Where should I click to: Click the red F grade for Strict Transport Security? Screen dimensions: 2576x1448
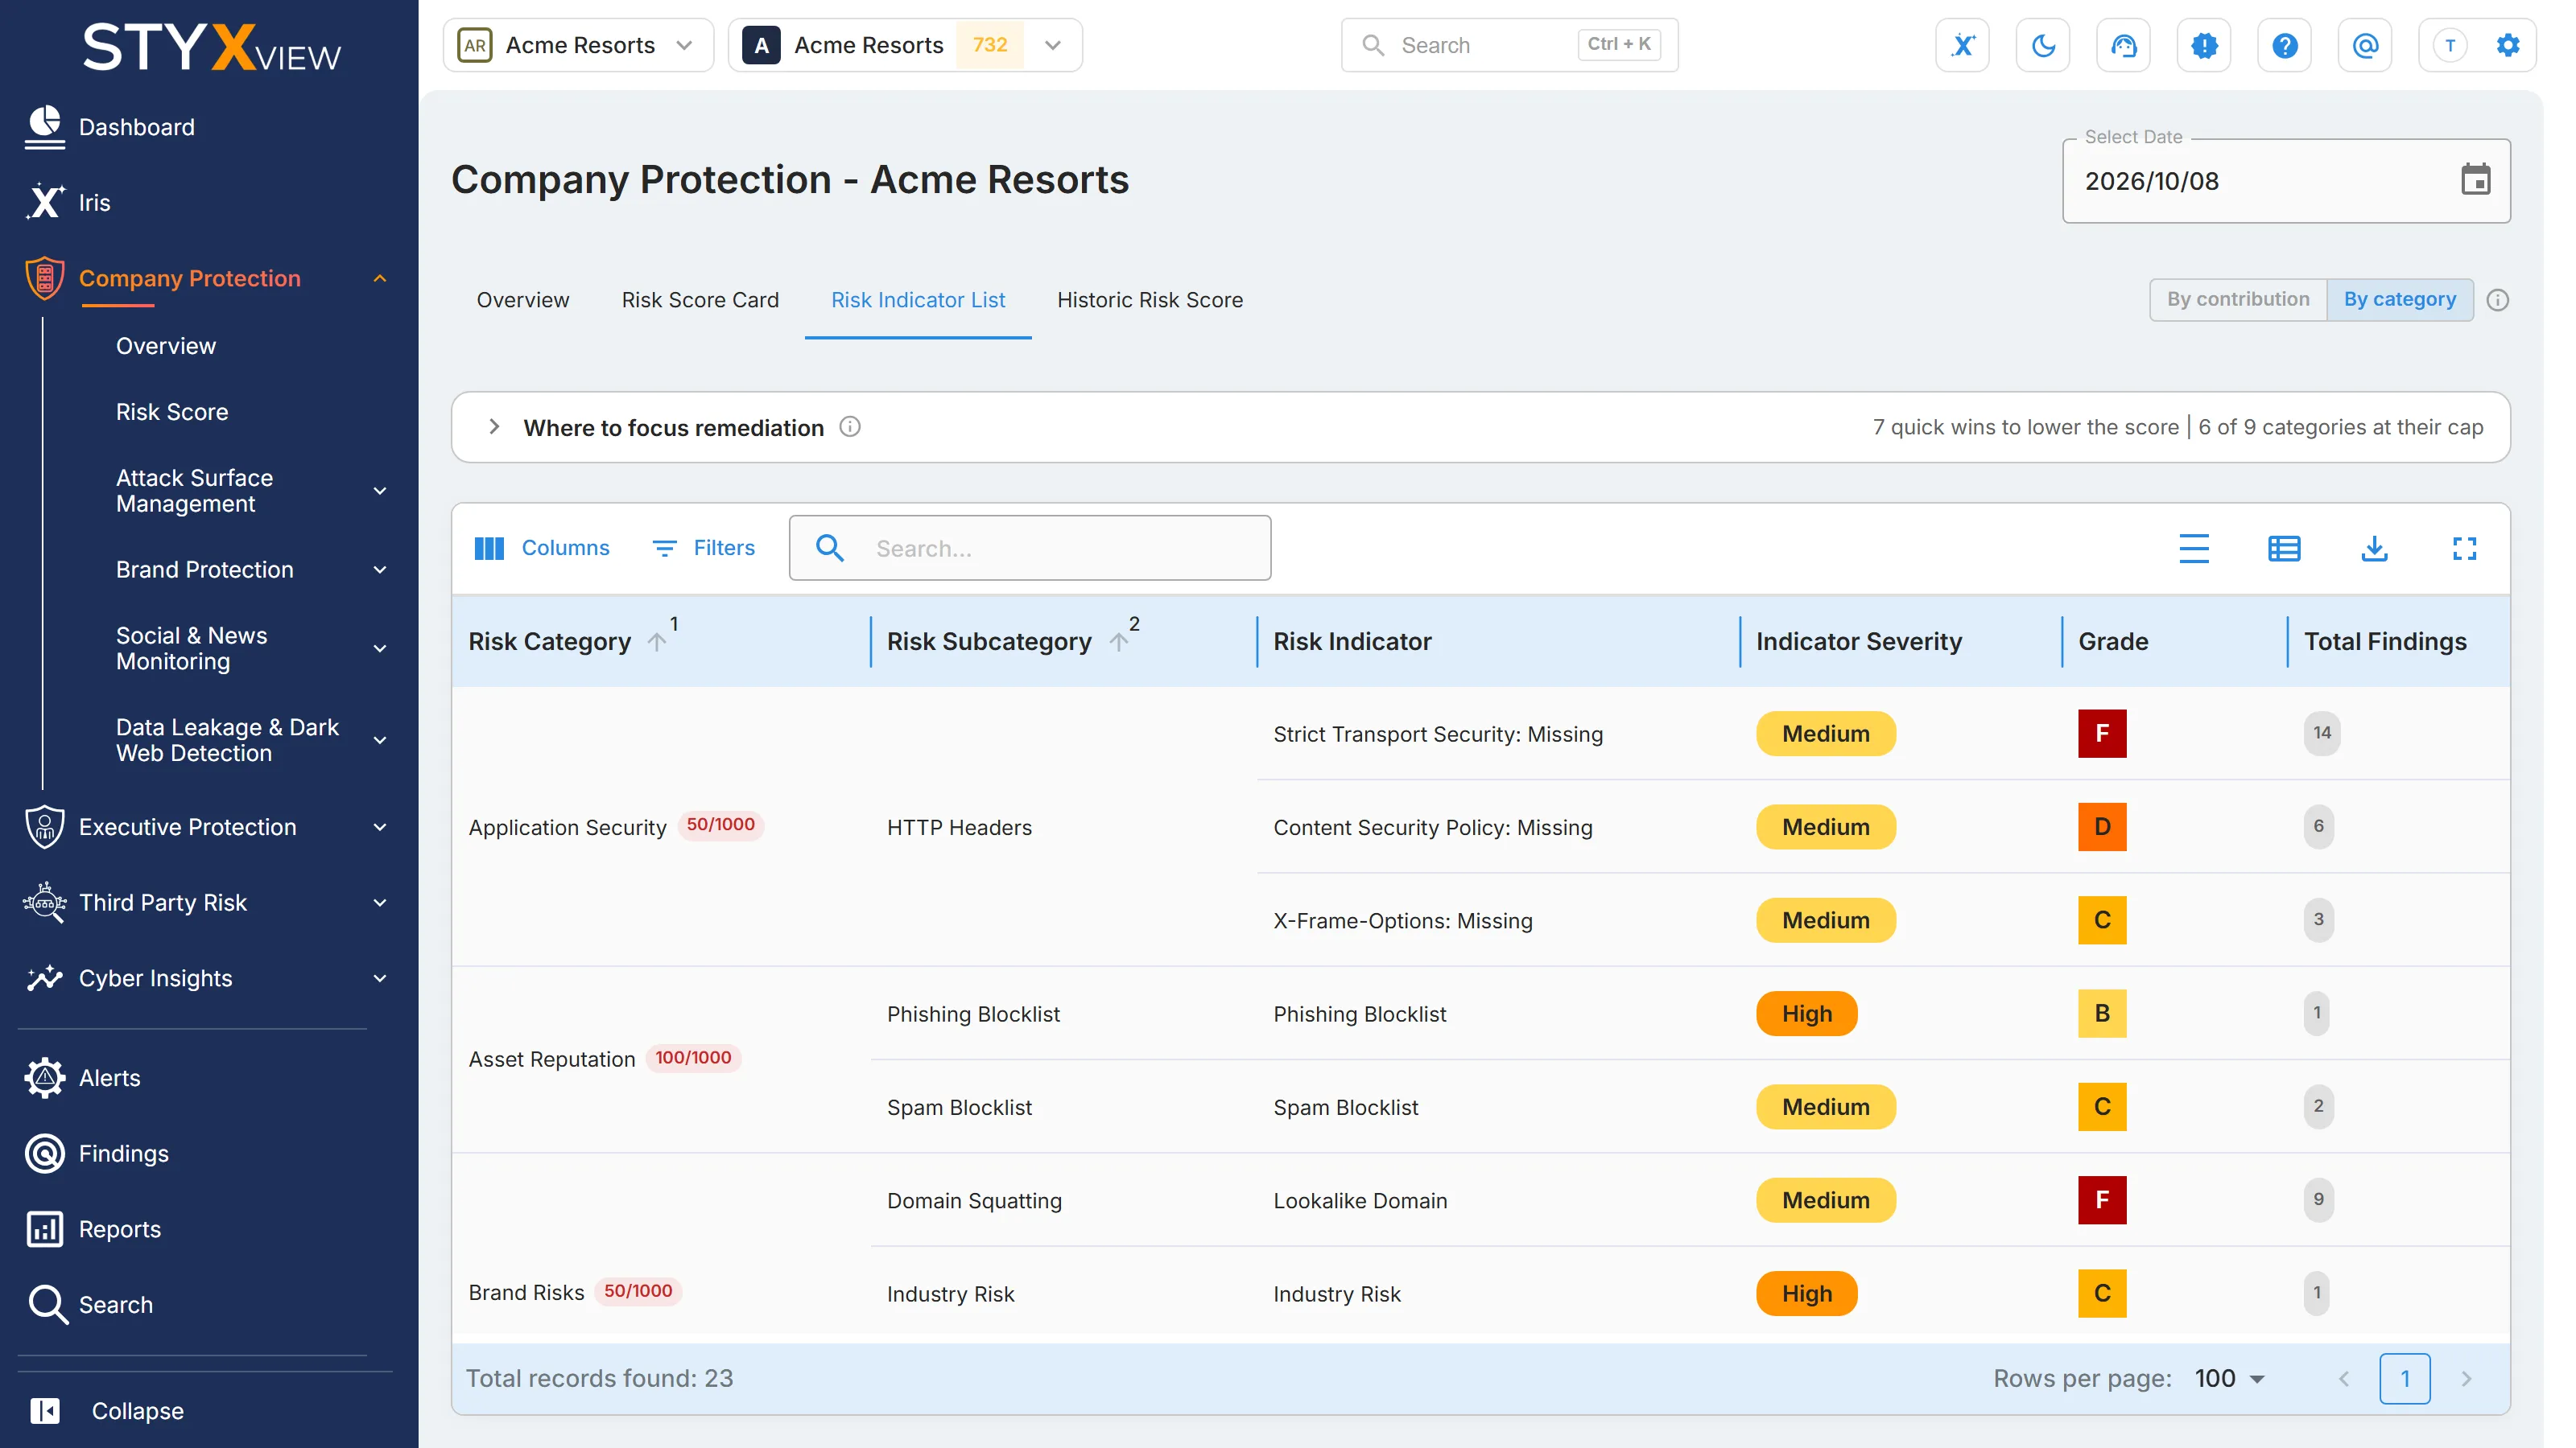pyautogui.click(x=2102, y=734)
